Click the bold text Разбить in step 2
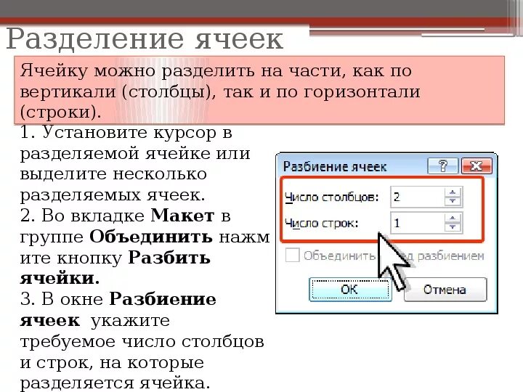The image size is (523, 392). point(169,258)
